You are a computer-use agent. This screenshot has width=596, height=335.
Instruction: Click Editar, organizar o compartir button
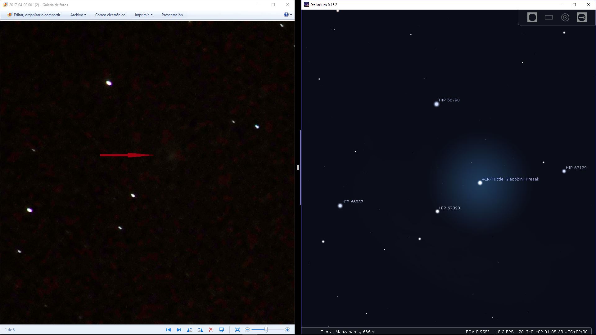(34, 15)
